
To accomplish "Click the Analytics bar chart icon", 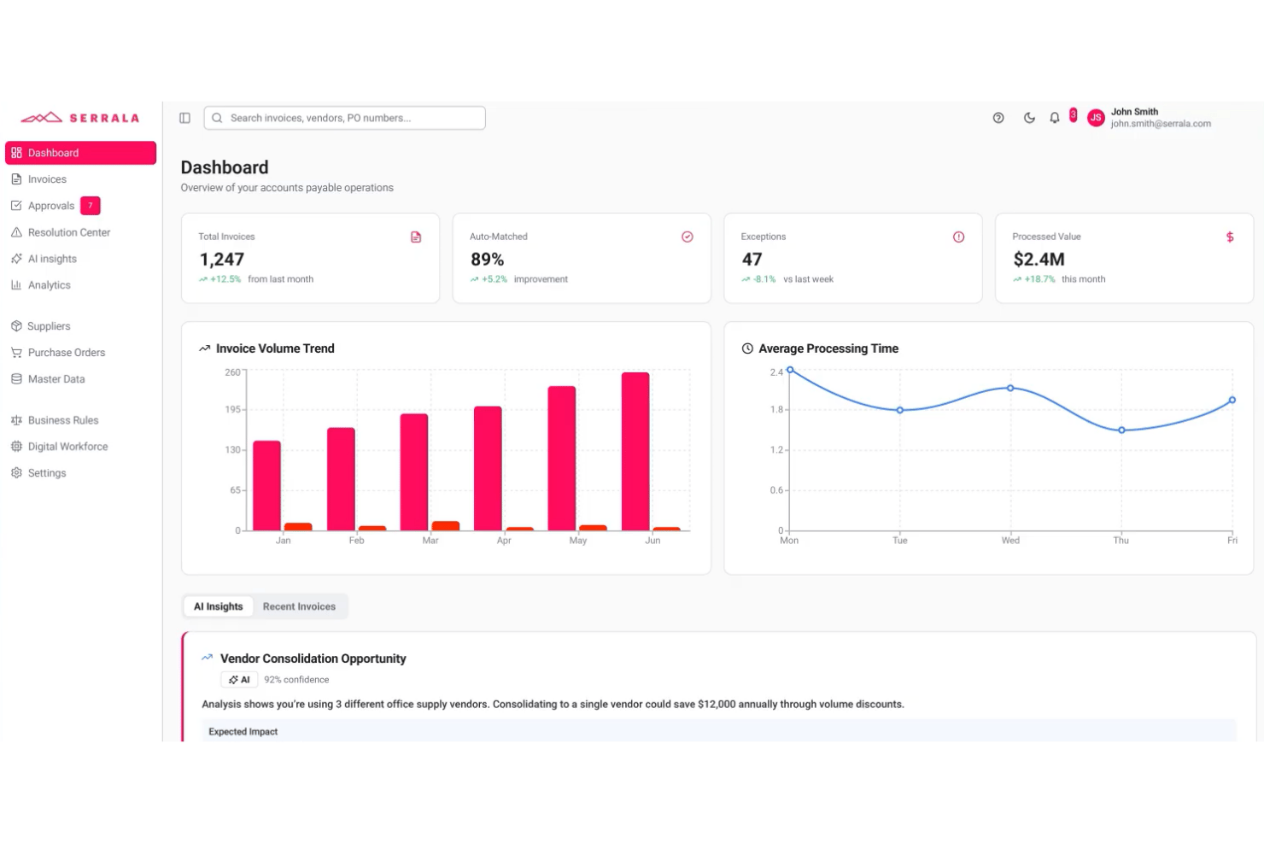I will pos(16,285).
